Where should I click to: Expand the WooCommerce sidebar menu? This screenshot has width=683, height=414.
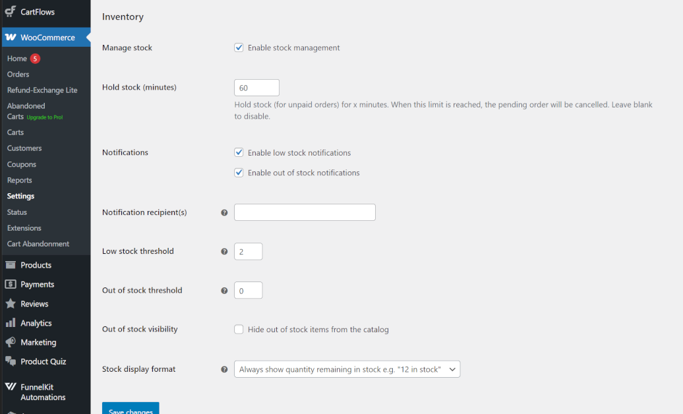pos(40,37)
